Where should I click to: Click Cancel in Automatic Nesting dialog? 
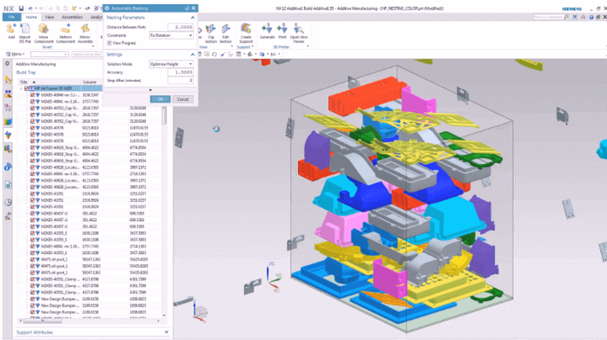point(183,99)
